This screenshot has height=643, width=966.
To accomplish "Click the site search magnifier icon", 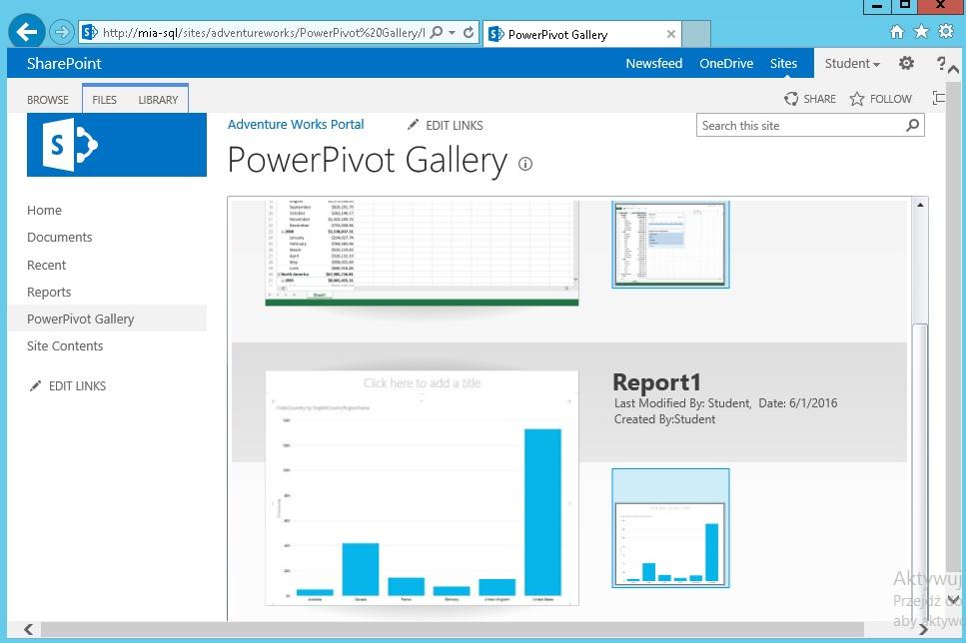I will (912, 126).
